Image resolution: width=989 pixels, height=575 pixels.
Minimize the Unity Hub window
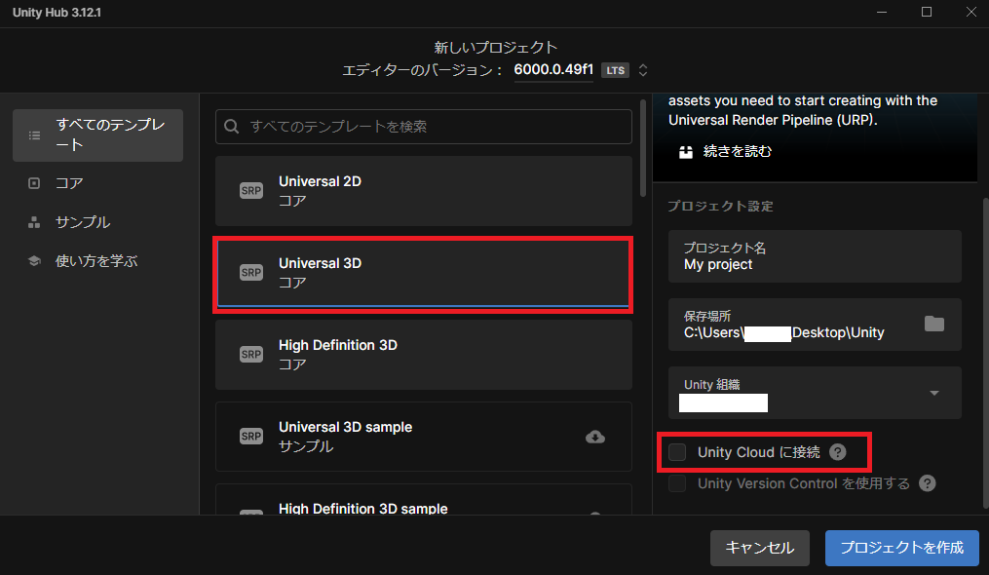coord(882,12)
